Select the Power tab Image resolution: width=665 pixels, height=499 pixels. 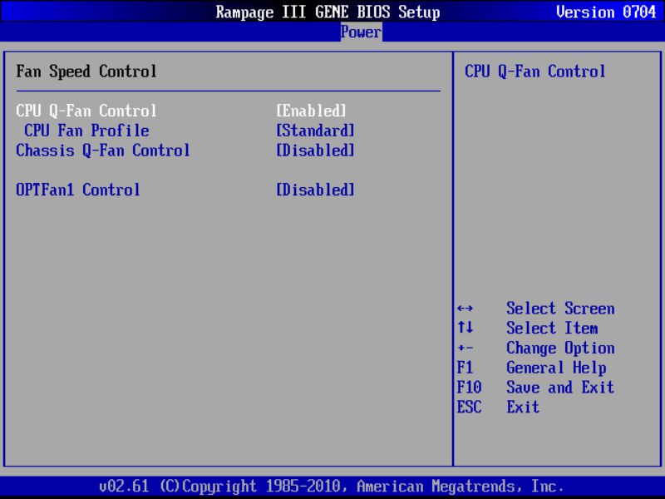tap(361, 32)
